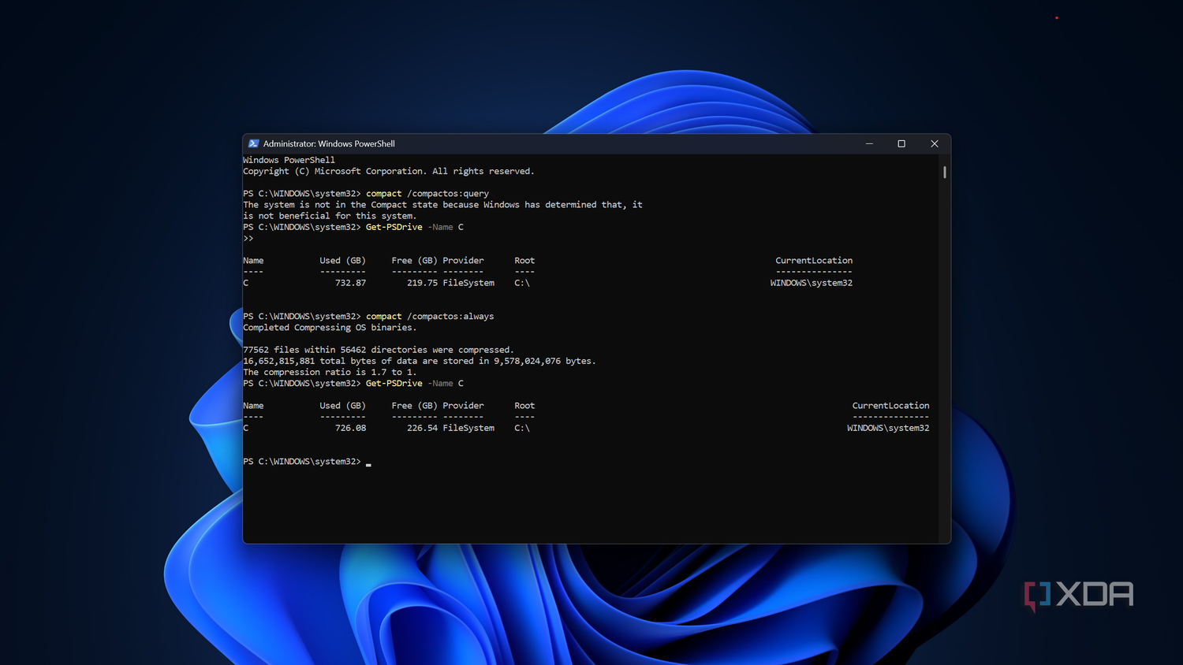Close the Administrator PowerShell window
This screenshot has height=665, width=1183.
(935, 143)
